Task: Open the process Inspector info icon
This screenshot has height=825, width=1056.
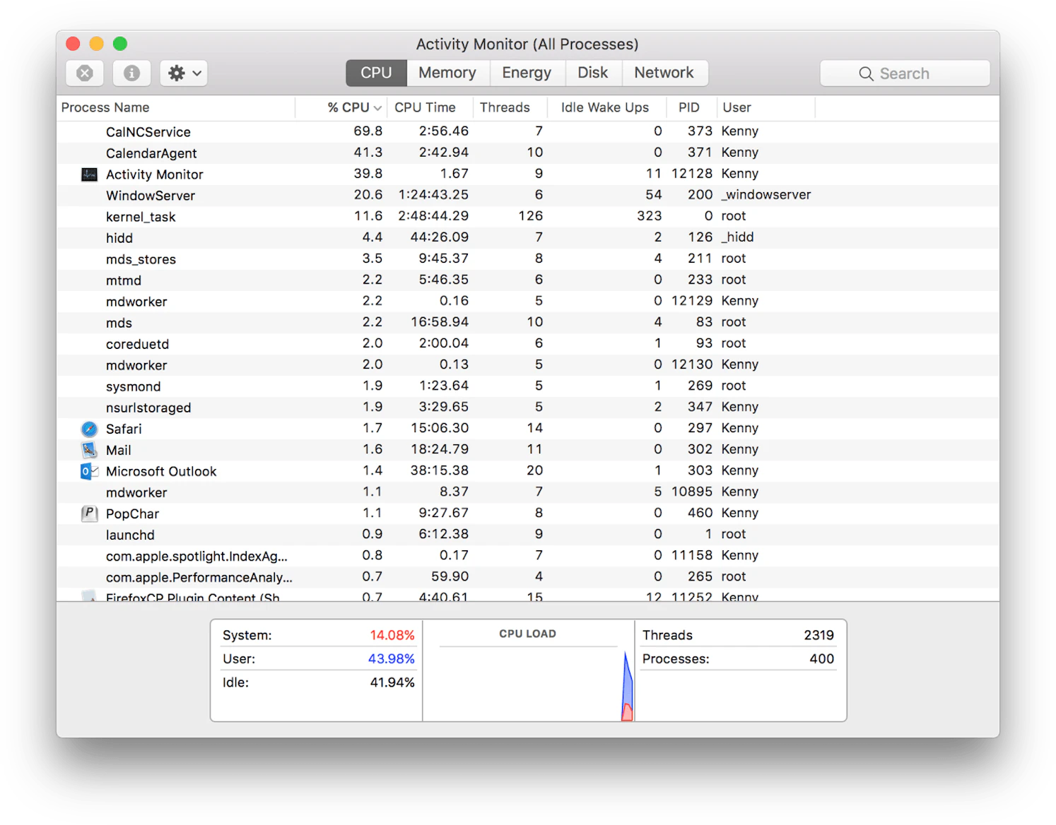Action: [x=131, y=73]
